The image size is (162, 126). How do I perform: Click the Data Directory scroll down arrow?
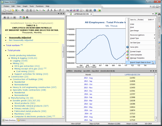pos(63,117)
